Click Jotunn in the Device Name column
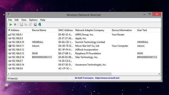 36,46
